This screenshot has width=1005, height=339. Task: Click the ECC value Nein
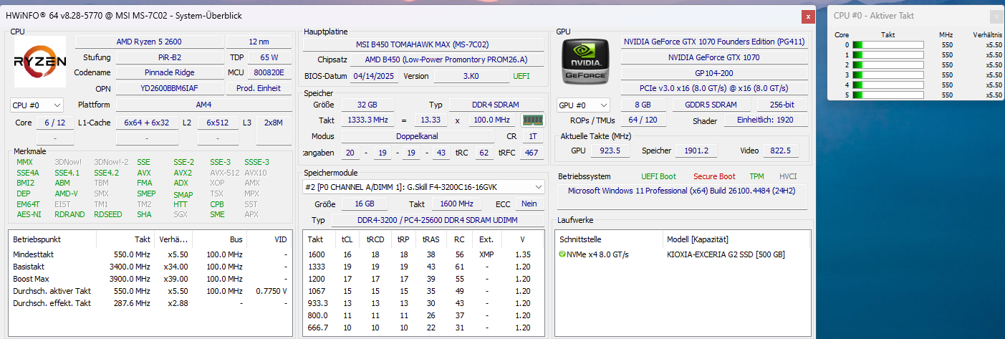point(529,204)
